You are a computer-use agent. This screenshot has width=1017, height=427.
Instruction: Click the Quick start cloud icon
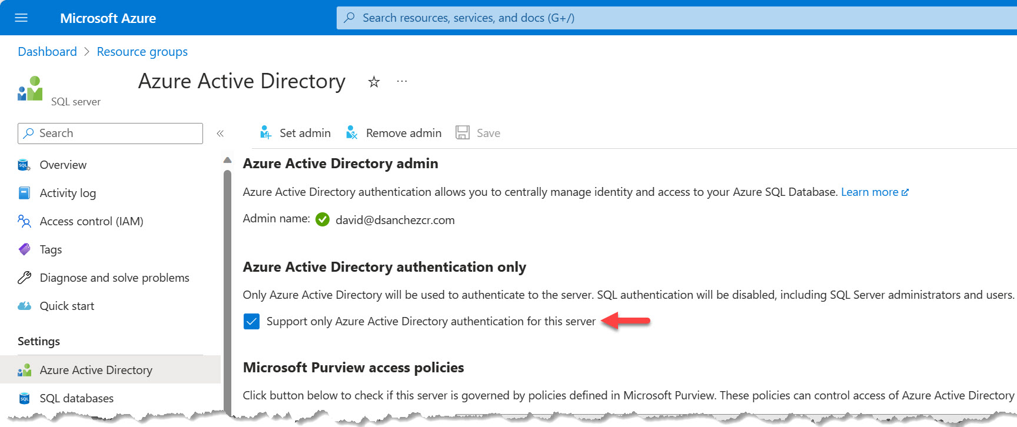pos(25,306)
